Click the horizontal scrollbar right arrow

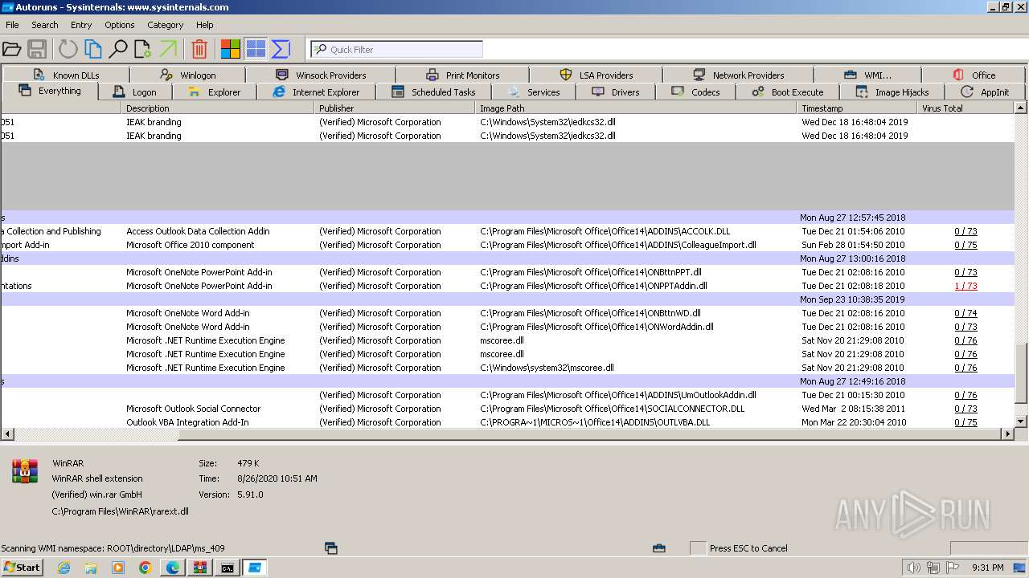tap(1008, 434)
